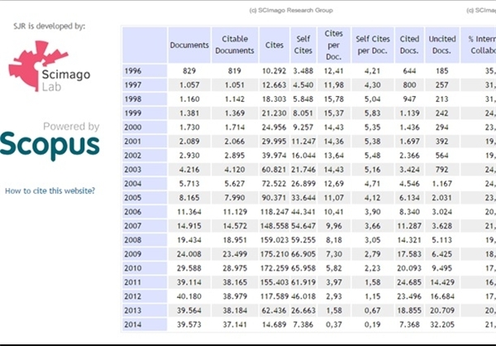Viewport: 496px width, 346px height.
Task: Select the 2003 year row label
Action: click(x=145, y=170)
